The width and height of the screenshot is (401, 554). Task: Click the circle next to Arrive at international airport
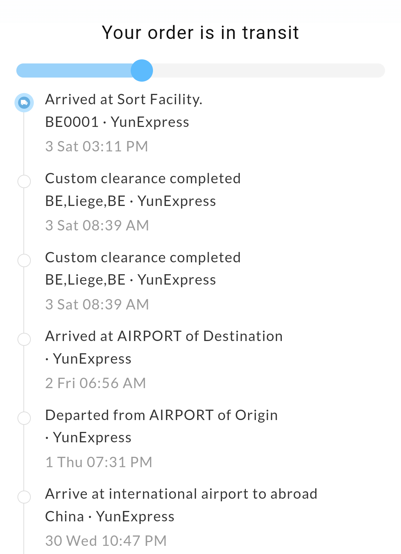[24, 496]
